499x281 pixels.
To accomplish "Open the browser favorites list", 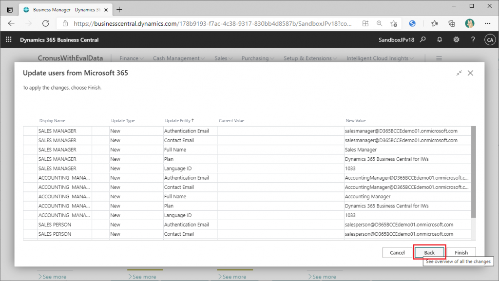I will [434, 23].
